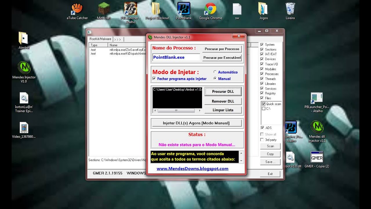Click Procurar por Executável button
This screenshot has width=371, height=209.
(x=222, y=58)
